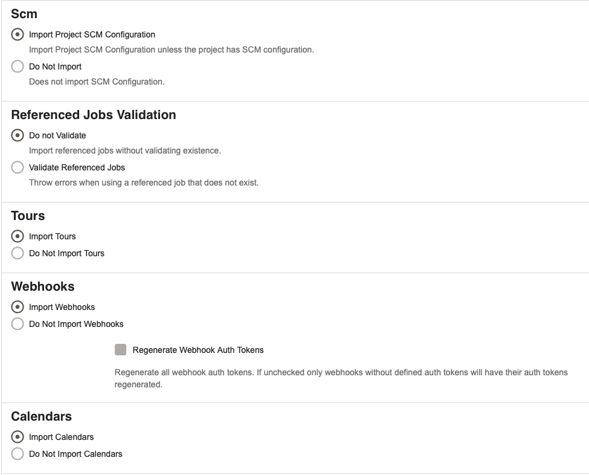The image size is (589, 475).
Task: Select the Import Tours radio button
Action: tap(18, 236)
